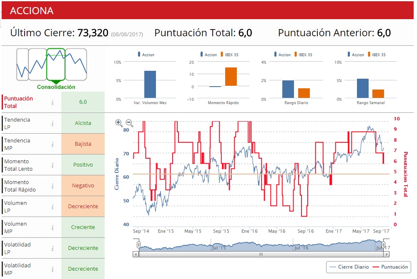Click the orange IBEX 35 Rango Semanal bar
This screenshot has height=279, width=417.
tap(378, 94)
